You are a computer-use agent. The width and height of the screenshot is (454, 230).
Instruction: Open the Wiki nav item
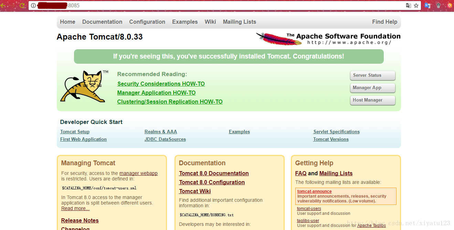click(x=210, y=22)
